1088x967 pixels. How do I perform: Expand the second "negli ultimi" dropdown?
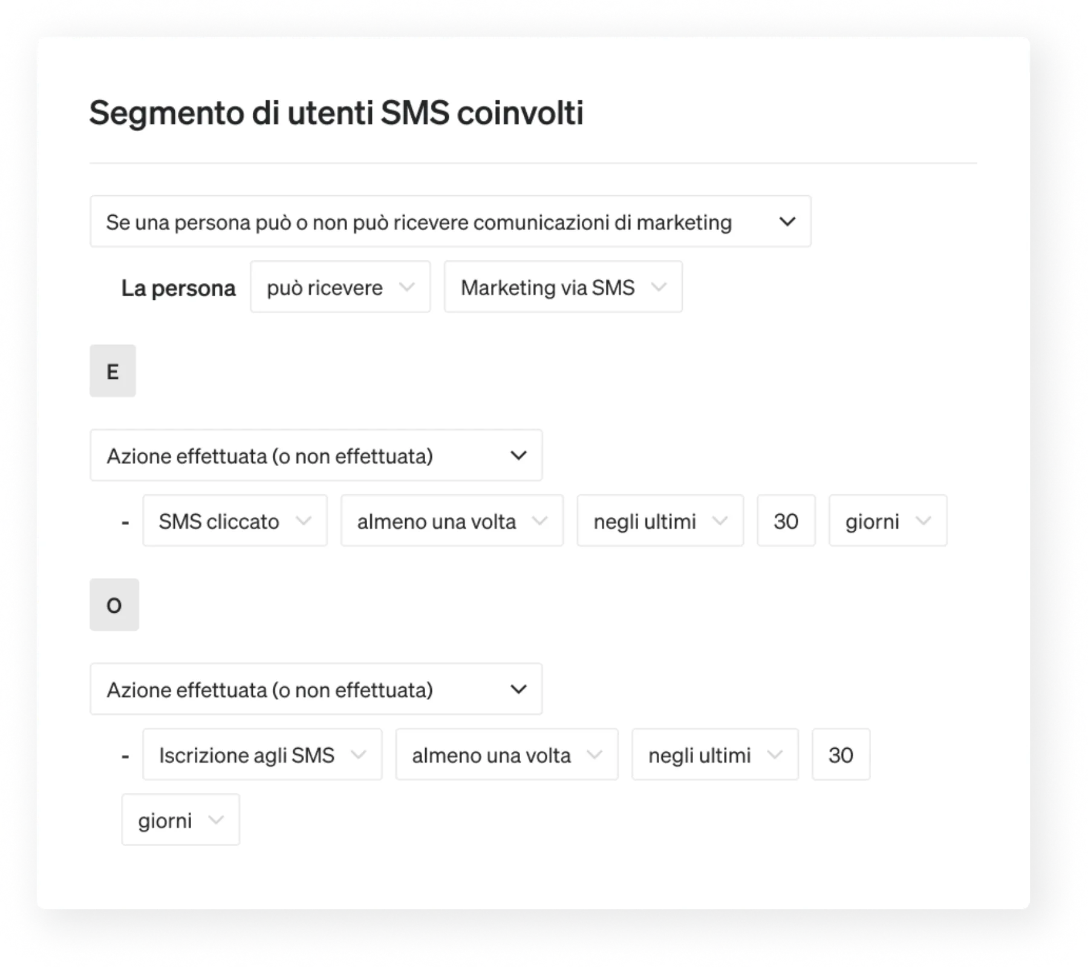[776, 754]
